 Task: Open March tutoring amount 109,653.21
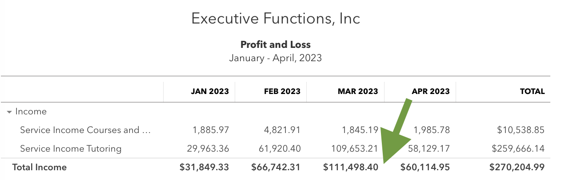[355, 149]
